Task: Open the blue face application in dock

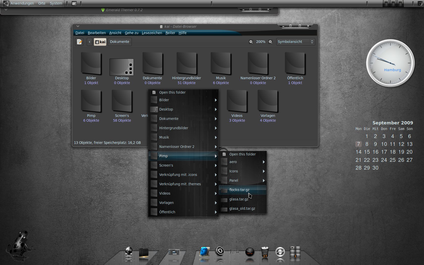Action: pyautogui.click(x=204, y=252)
